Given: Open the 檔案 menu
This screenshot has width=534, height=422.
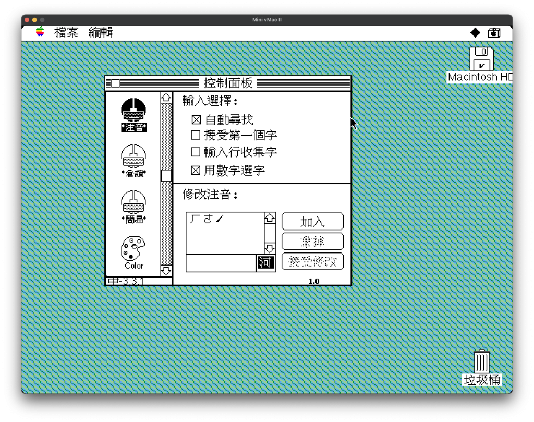Looking at the screenshot, I should 66,33.
